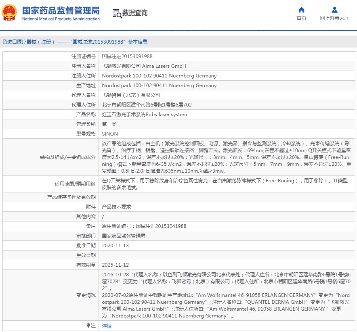Select the 该产品的组成包括 description paragraph
The width and height of the screenshot is (357, 332).
pos(227,157)
